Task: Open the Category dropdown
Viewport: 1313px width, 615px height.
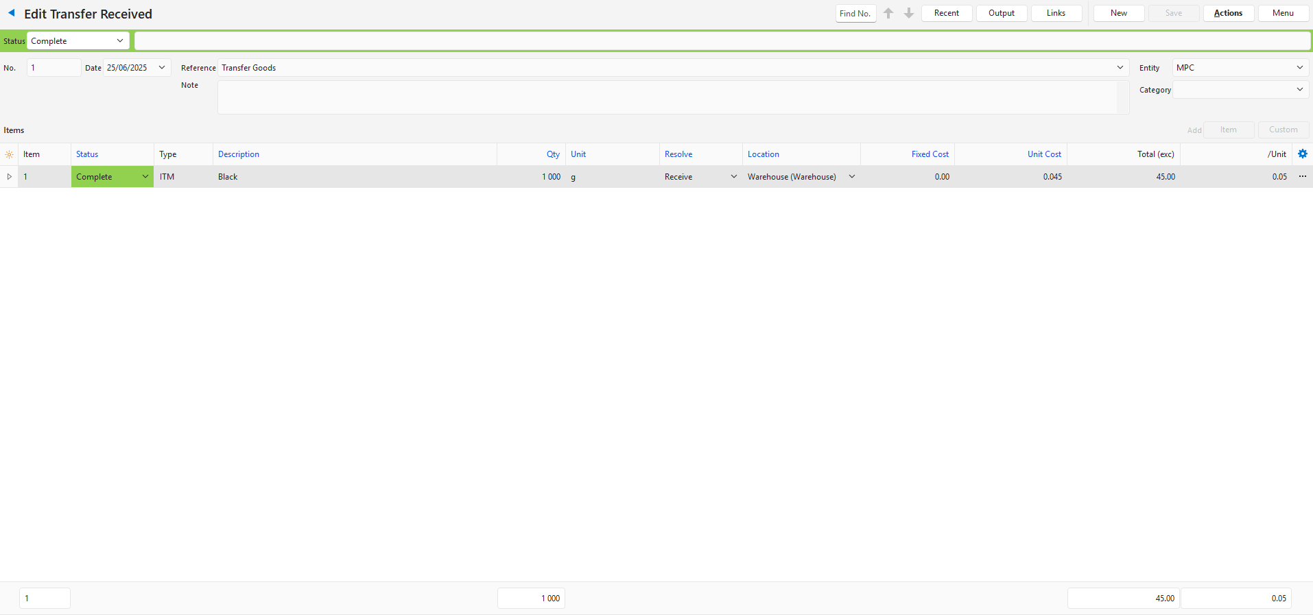Action: [1299, 90]
